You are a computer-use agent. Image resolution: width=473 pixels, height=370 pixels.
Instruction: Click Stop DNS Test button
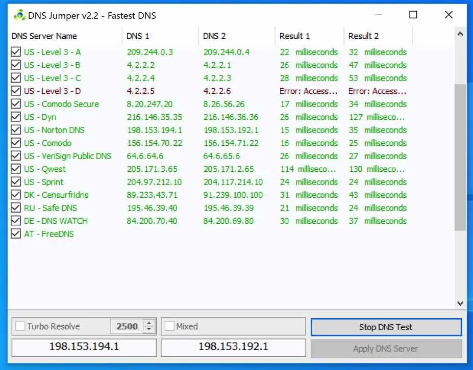[x=386, y=327]
